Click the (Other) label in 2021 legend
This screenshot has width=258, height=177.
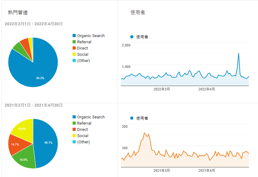tap(84, 142)
